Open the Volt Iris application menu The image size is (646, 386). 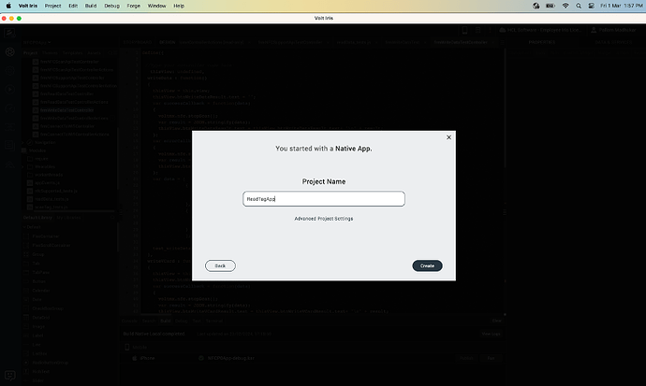coord(29,5)
